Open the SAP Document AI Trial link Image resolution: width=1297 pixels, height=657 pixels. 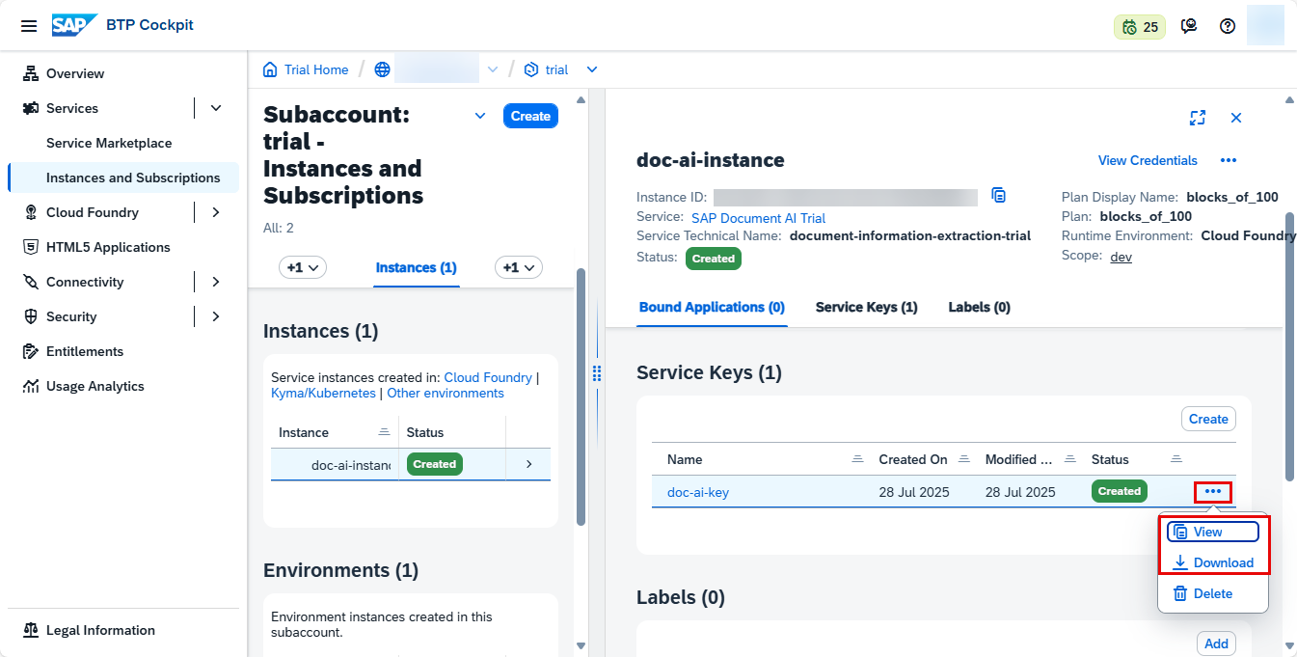coord(758,218)
